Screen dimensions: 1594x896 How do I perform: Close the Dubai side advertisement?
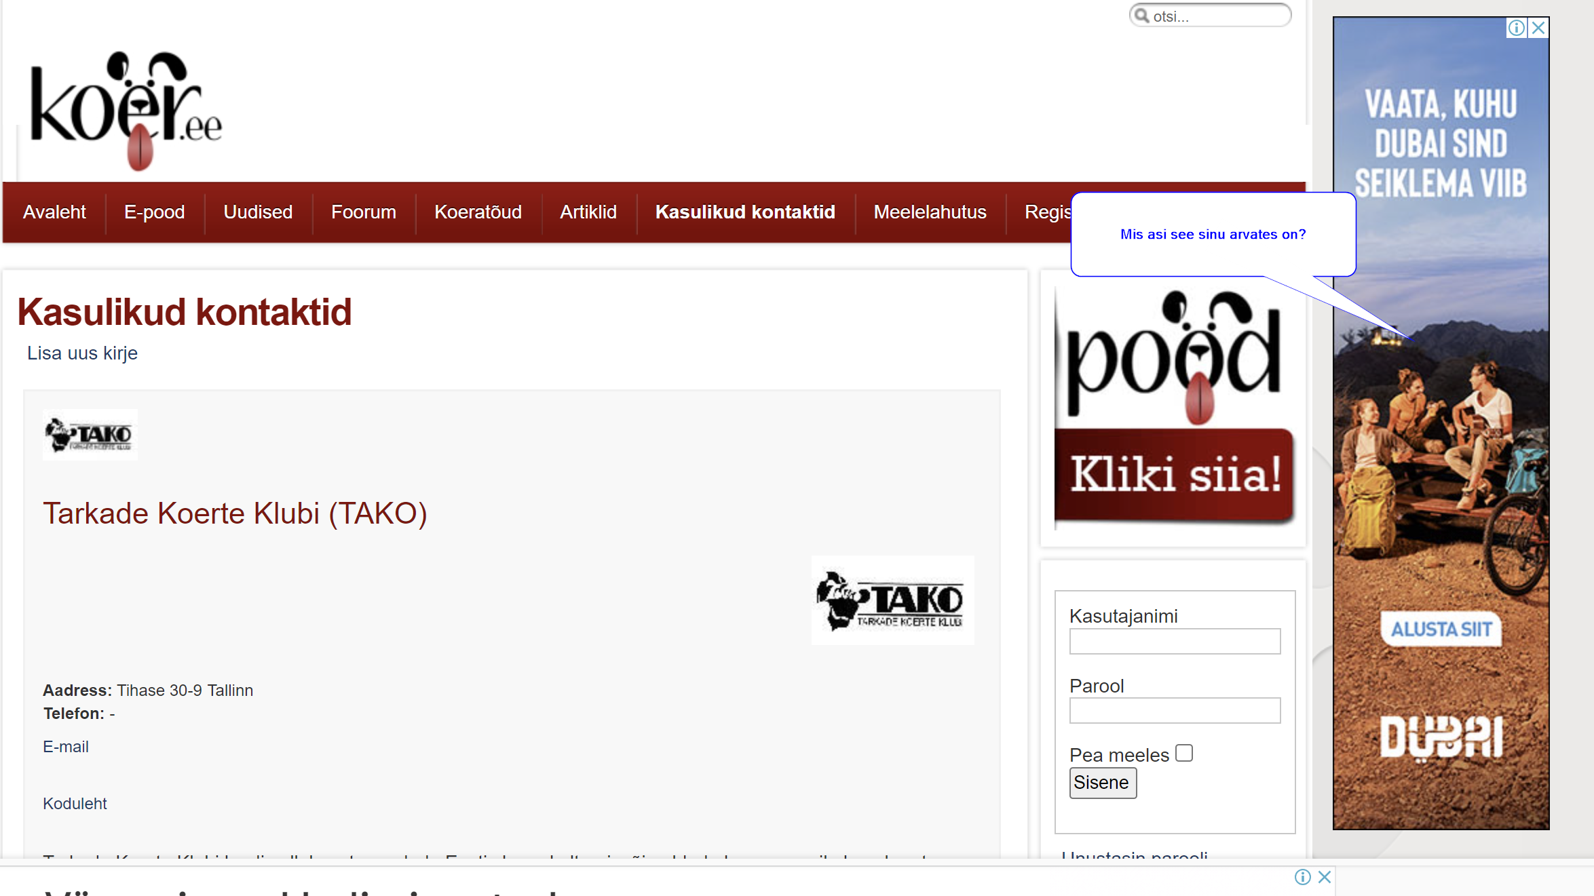[x=1538, y=28]
